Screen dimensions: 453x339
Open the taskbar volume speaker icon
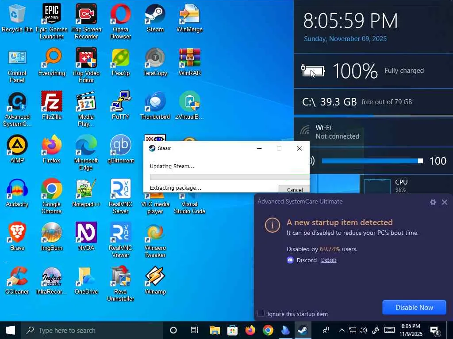363,330
